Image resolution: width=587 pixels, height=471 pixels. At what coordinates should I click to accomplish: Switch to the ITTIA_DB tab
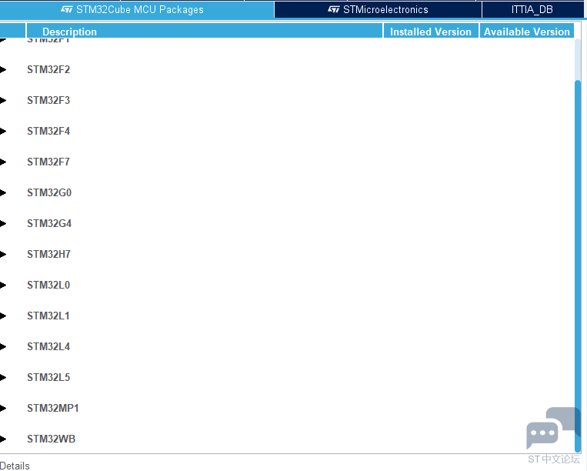pos(532,9)
